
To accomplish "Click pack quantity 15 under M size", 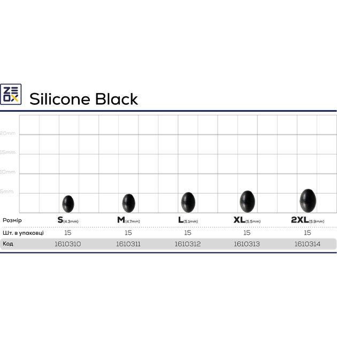I will [128, 233].
